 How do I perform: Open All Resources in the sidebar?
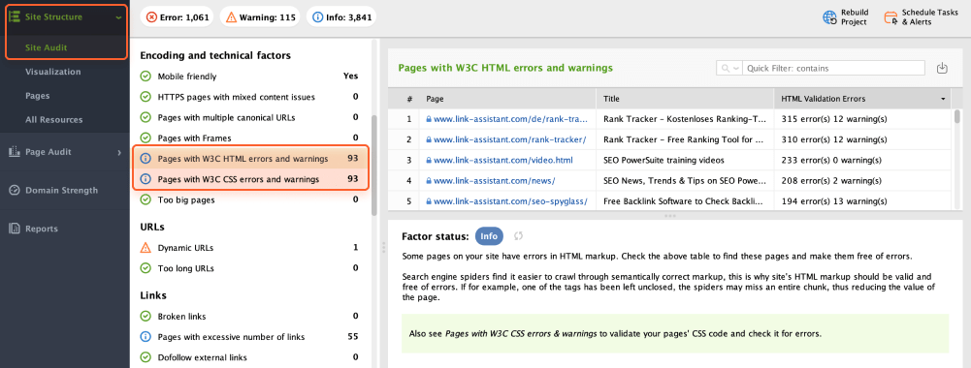pyautogui.click(x=54, y=120)
